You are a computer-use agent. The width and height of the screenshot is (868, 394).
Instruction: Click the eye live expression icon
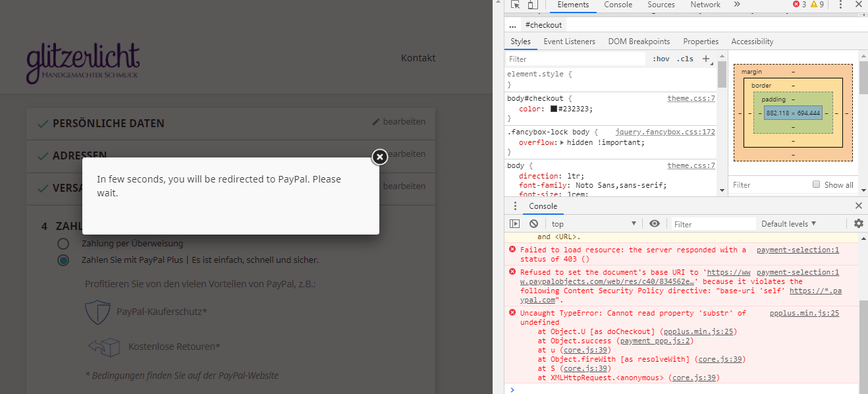click(x=654, y=224)
